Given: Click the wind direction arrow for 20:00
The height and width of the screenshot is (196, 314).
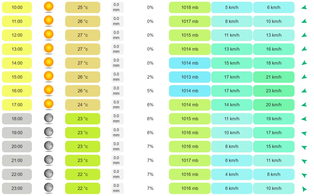Looking at the screenshot, I should pos(304,147).
